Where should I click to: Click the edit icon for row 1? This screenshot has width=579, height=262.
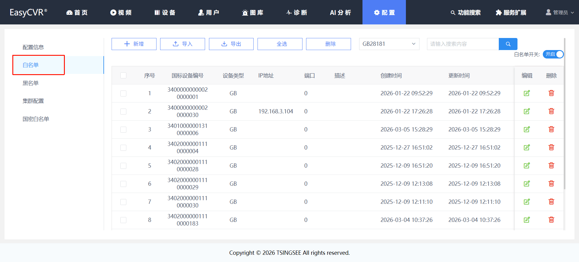[527, 93]
